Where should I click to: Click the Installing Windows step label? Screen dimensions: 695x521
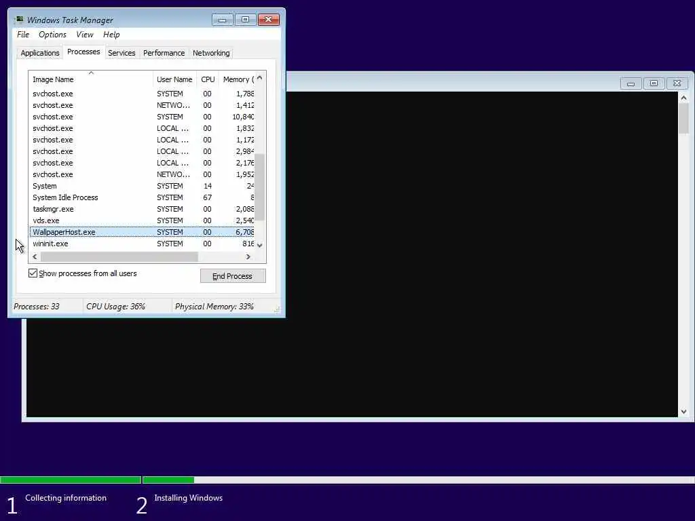[x=189, y=498]
